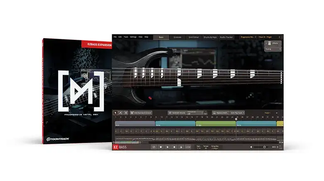
Task: Select the Track 1 label
Action: click(267, 113)
